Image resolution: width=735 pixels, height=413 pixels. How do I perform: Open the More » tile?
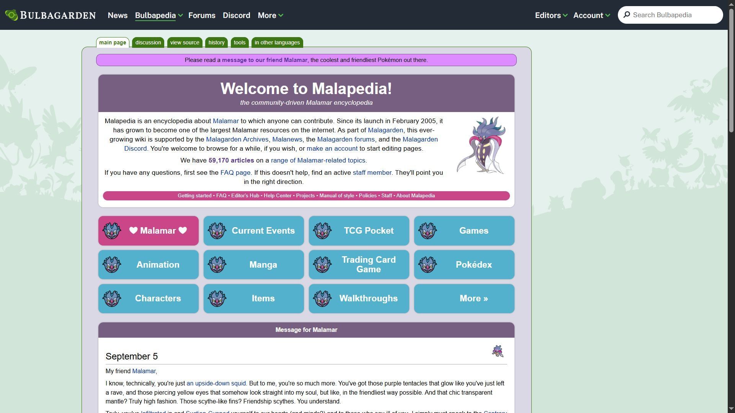(x=464, y=298)
